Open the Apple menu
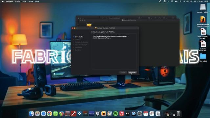Screen dimensions: 210x118 (x=3, y=1)
